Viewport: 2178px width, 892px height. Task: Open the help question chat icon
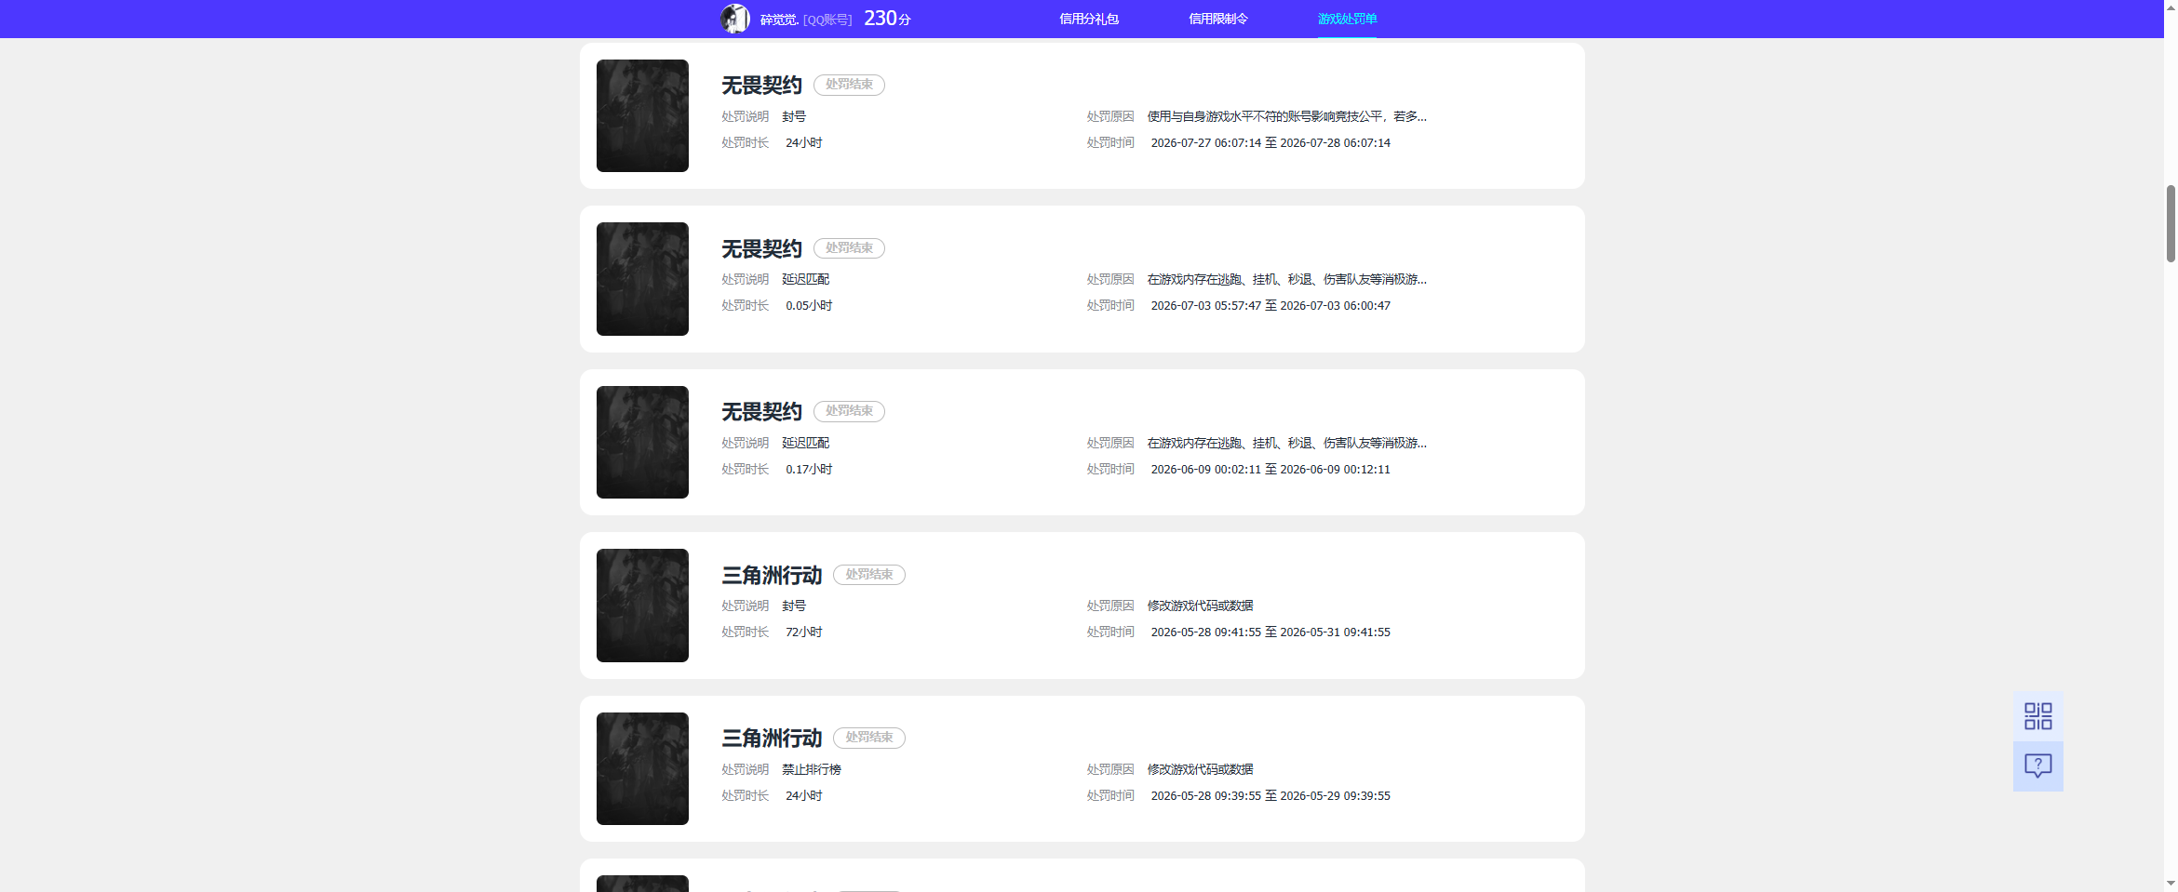click(x=2037, y=766)
